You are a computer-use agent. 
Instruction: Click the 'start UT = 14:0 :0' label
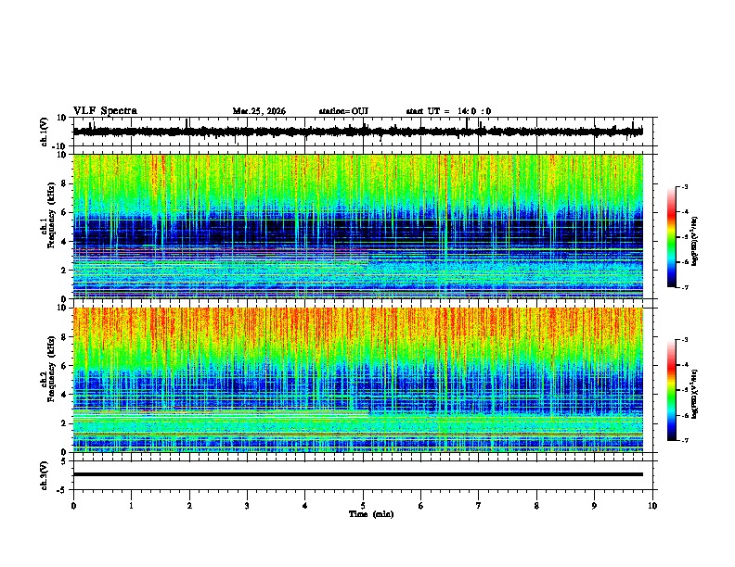point(448,111)
